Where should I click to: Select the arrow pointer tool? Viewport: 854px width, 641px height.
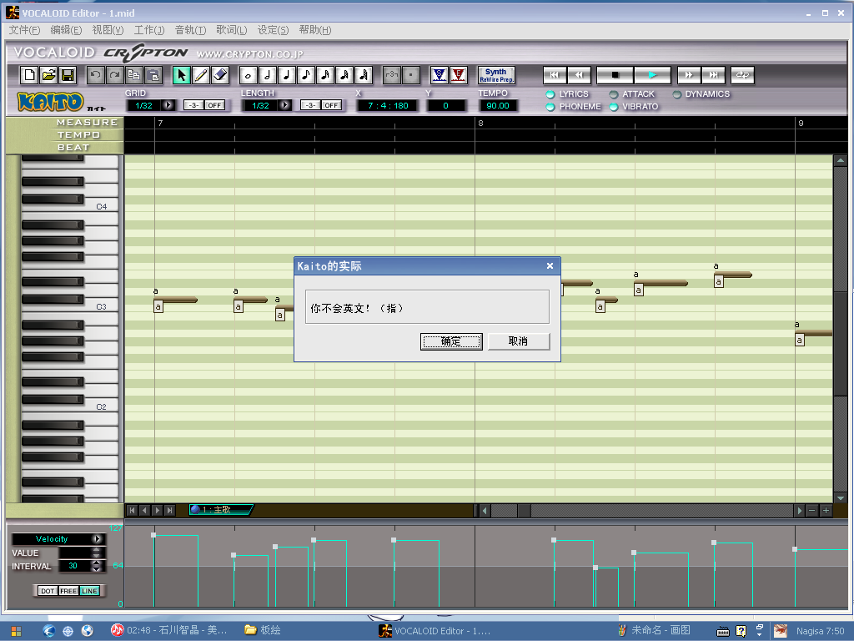click(x=181, y=75)
